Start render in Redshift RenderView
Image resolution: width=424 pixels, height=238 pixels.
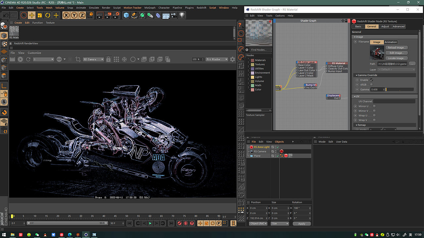(x=20, y=59)
